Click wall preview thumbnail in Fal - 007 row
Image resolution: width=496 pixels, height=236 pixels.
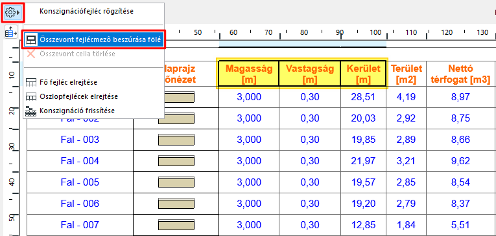[x=176, y=225]
